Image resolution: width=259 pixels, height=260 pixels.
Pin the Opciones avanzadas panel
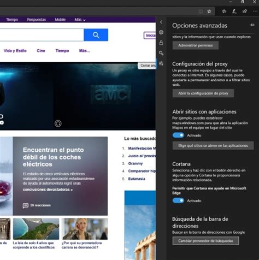[x=252, y=25]
